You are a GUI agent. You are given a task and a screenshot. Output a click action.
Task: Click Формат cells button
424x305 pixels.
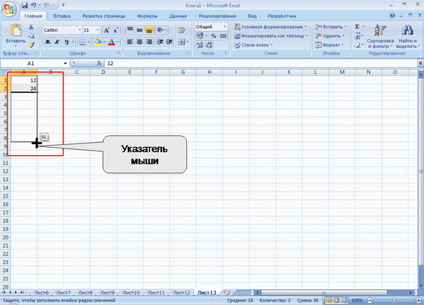[x=329, y=45]
